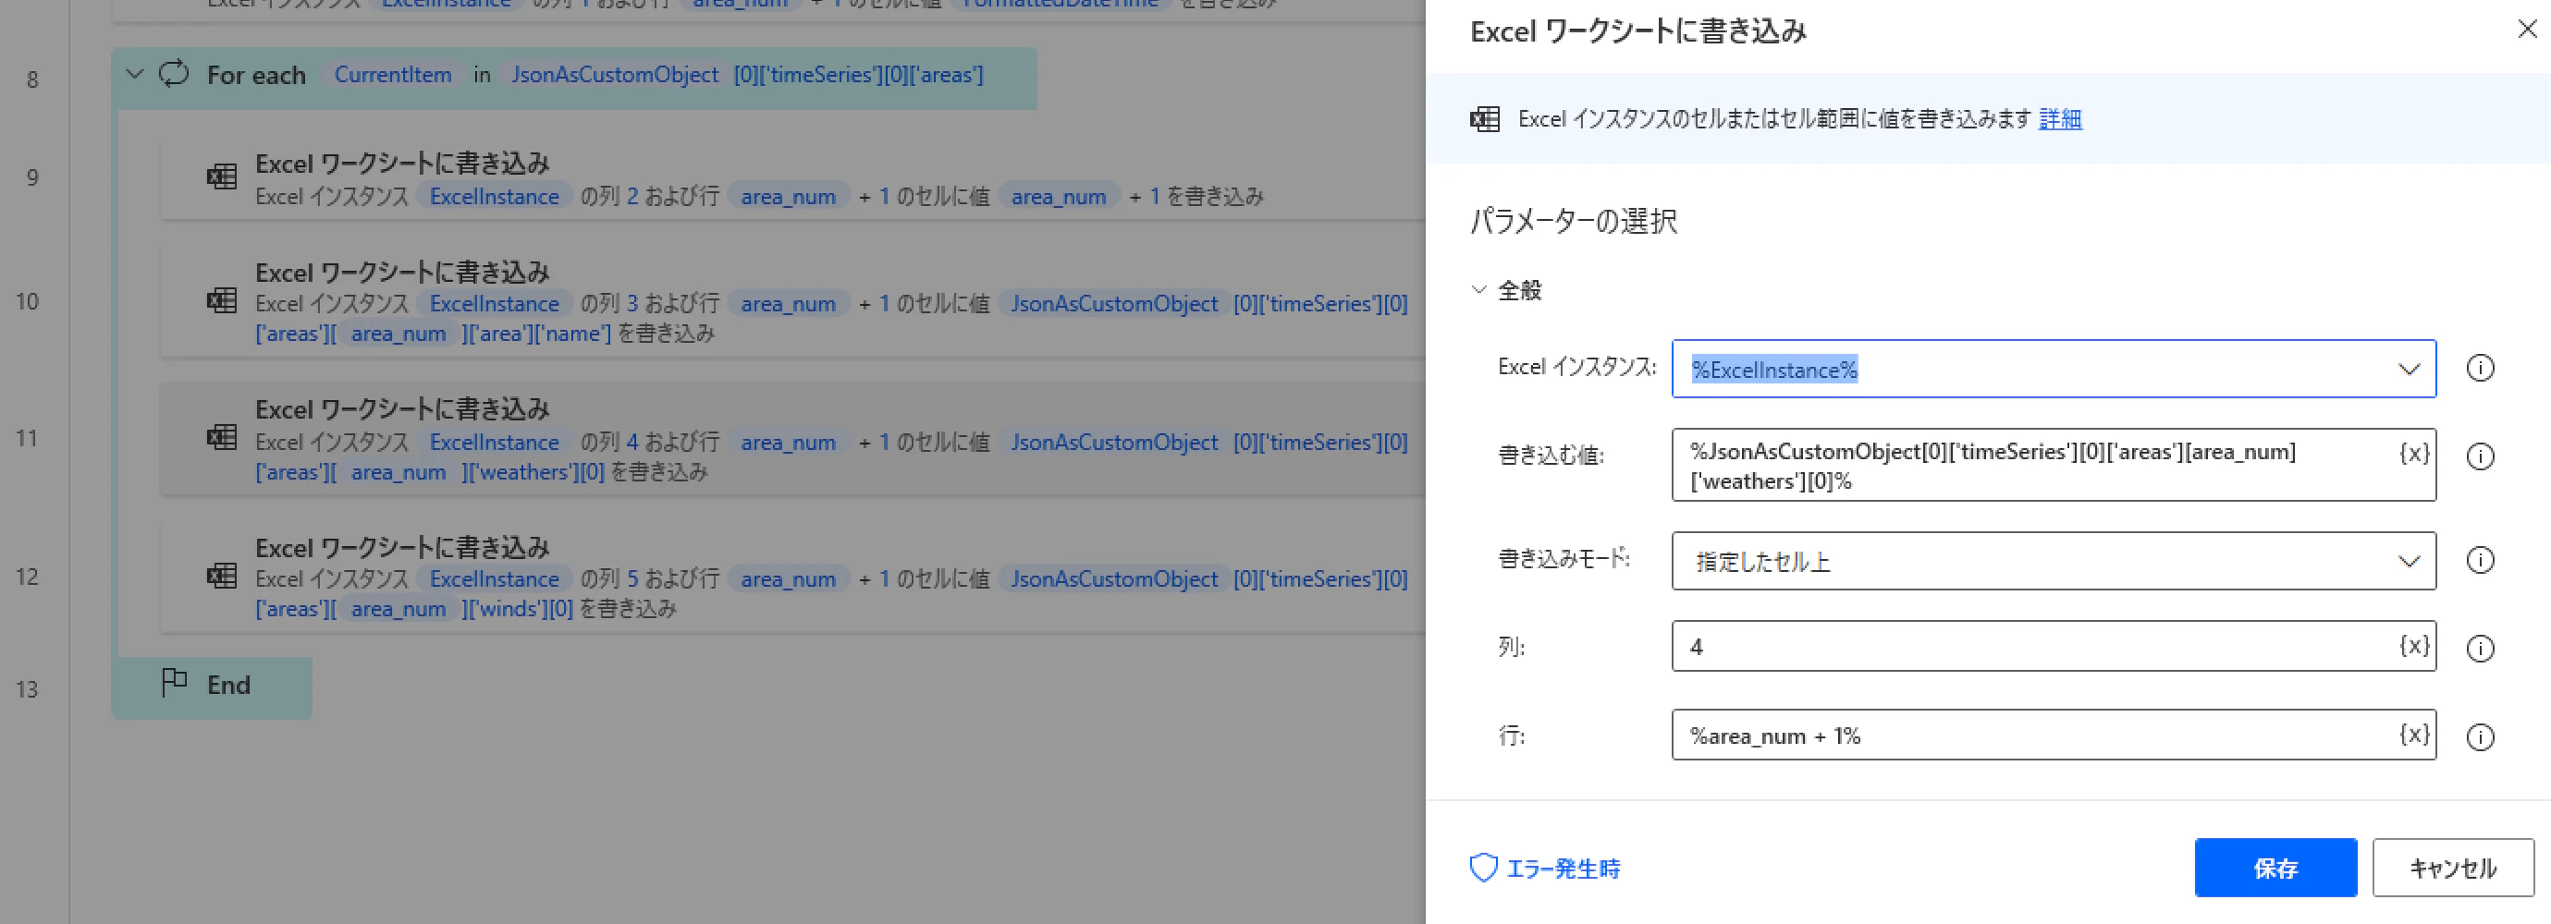
Task: Open the 詳細 link in the description
Action: 2060,120
